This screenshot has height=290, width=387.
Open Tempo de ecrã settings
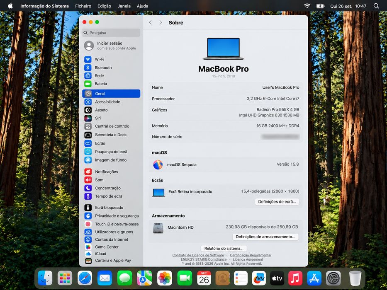tap(111, 196)
